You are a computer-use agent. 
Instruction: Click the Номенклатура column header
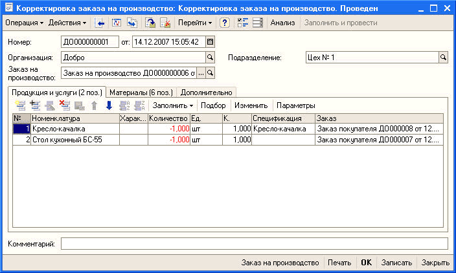75,118
